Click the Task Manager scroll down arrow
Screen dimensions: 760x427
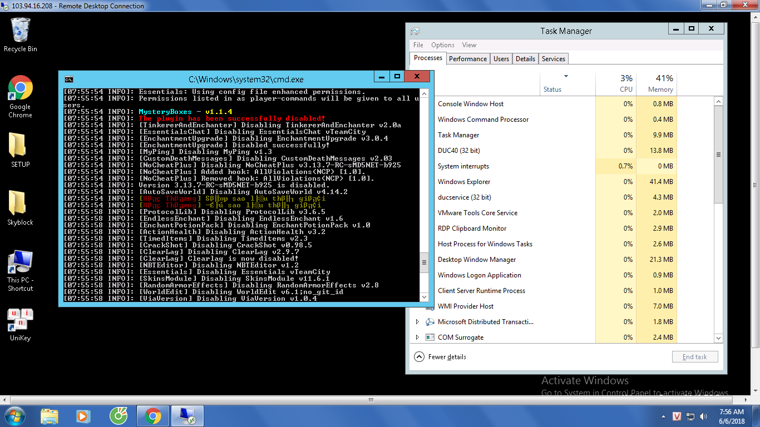pos(718,337)
